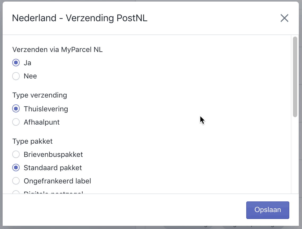Image resolution: width=302 pixels, height=229 pixels.
Task: Click the 'Ongefrankeerd label' text
Action: [57, 181]
